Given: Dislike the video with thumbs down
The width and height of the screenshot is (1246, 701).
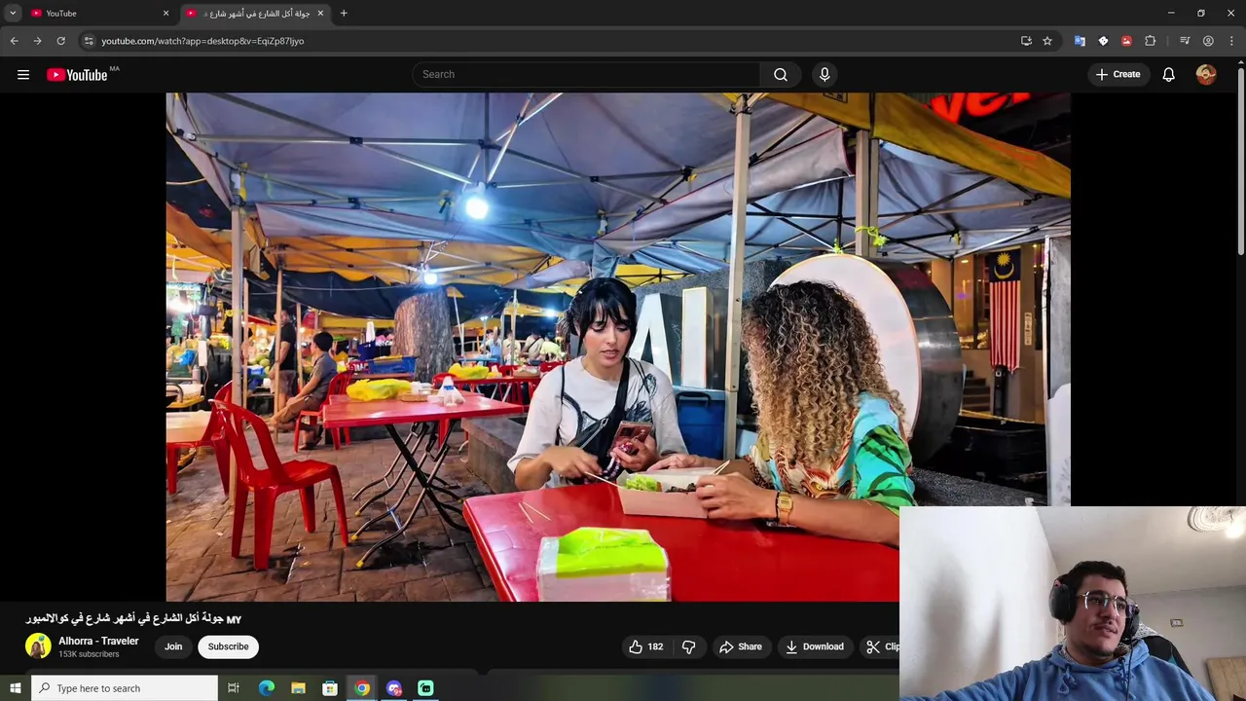Looking at the screenshot, I should point(688,646).
